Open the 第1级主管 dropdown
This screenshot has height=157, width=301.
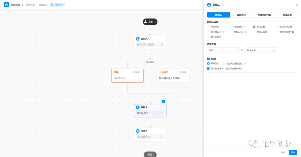coord(261,50)
